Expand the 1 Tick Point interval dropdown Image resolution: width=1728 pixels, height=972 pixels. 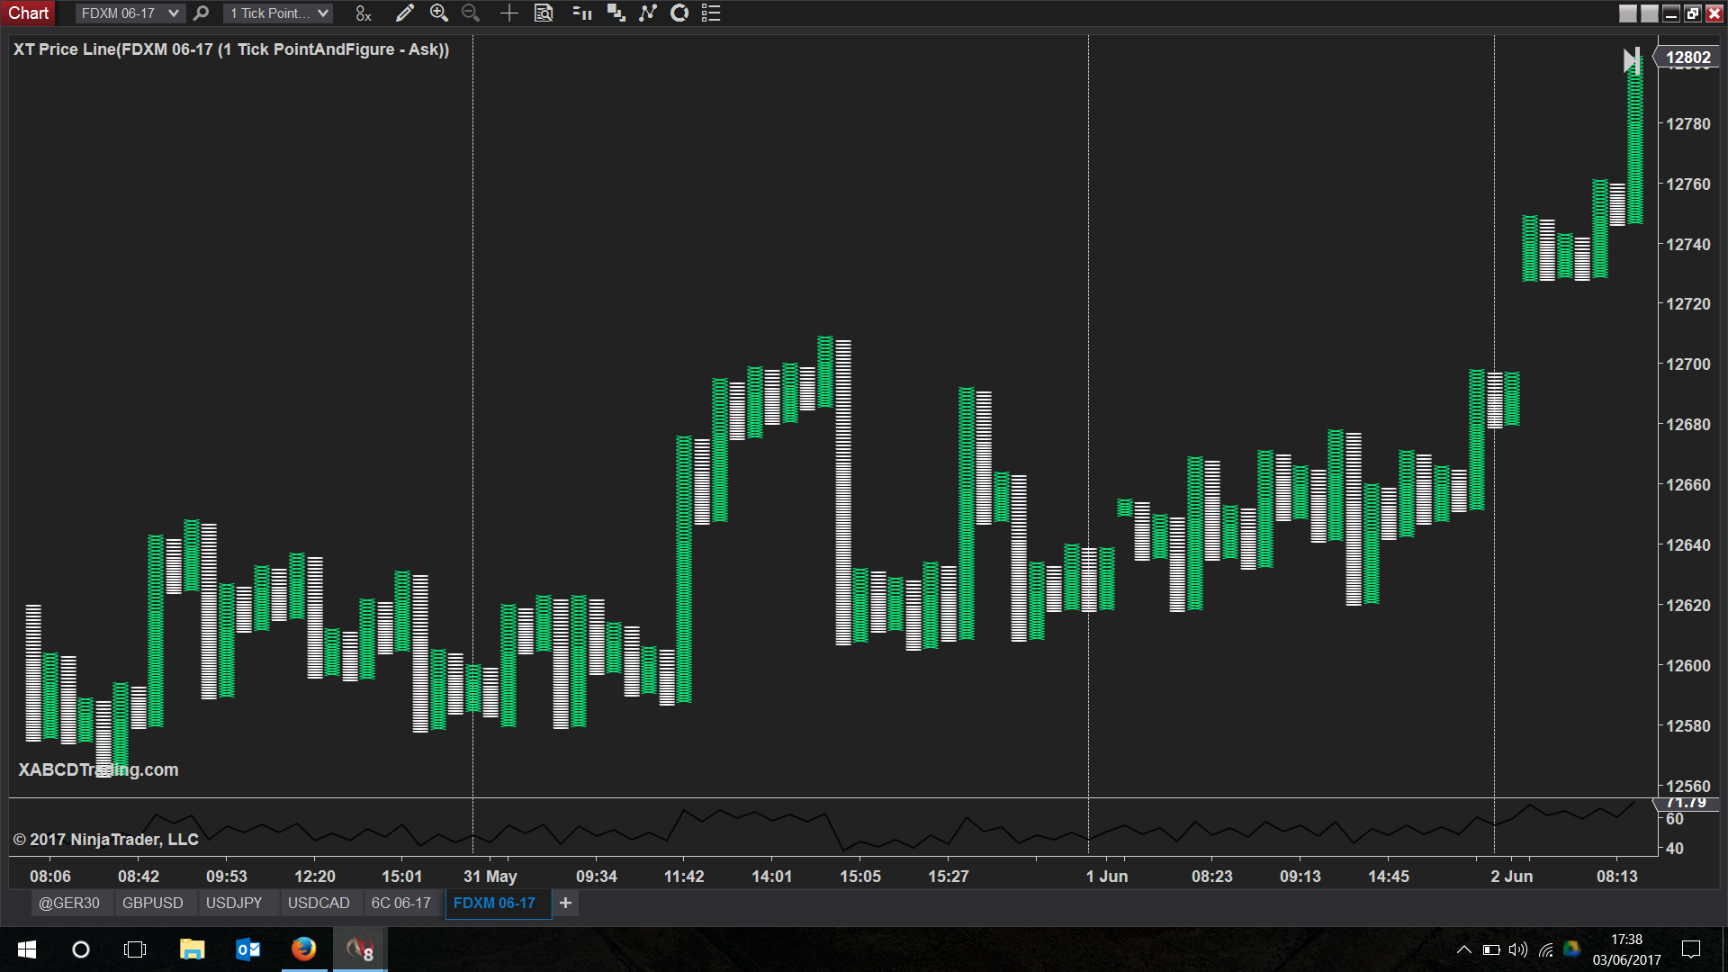click(322, 13)
